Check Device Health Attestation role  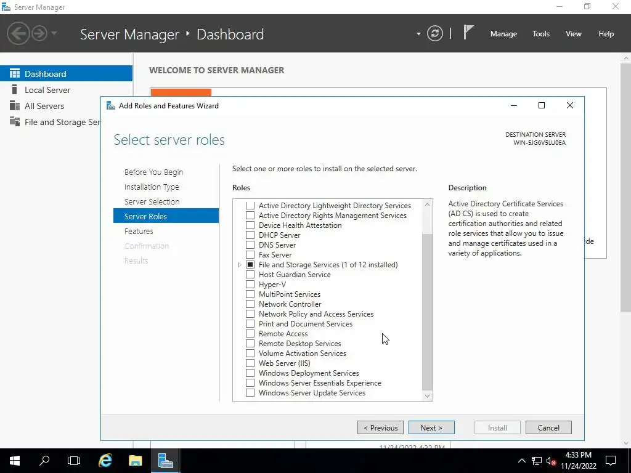pyautogui.click(x=250, y=225)
